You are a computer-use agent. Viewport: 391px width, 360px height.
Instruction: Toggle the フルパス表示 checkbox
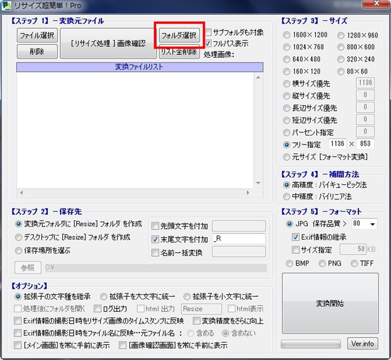(209, 44)
